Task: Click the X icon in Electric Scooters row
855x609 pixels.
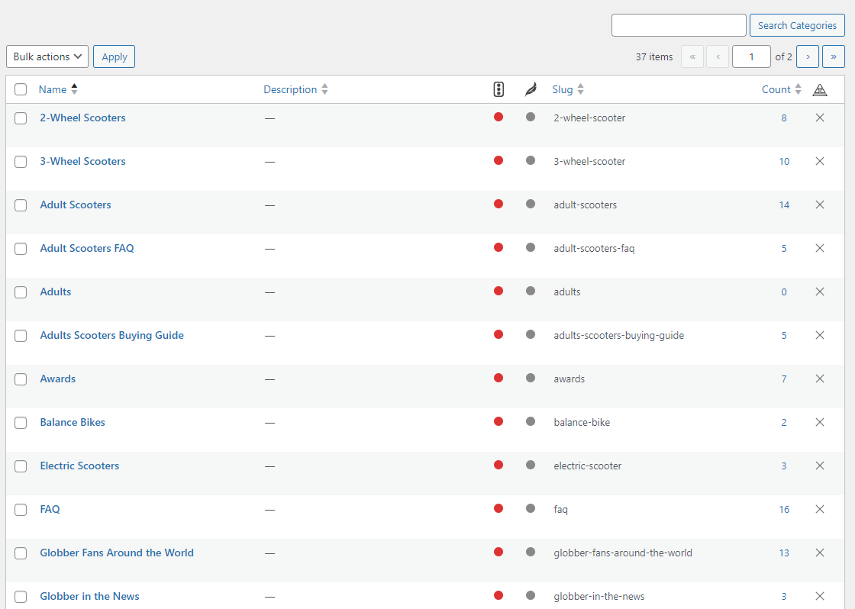Action: click(820, 466)
